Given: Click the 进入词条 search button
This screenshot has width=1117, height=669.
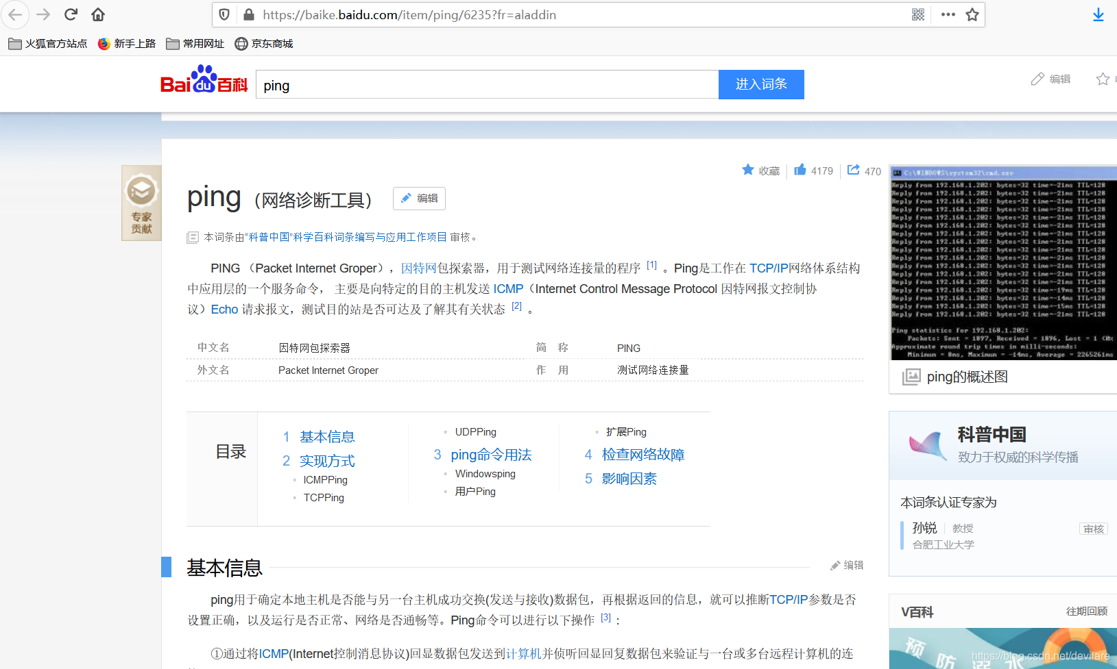Looking at the screenshot, I should click(761, 84).
